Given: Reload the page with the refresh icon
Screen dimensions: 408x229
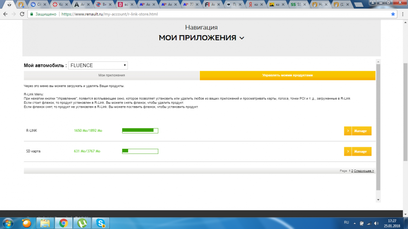Looking at the screenshot, I should [22, 14].
